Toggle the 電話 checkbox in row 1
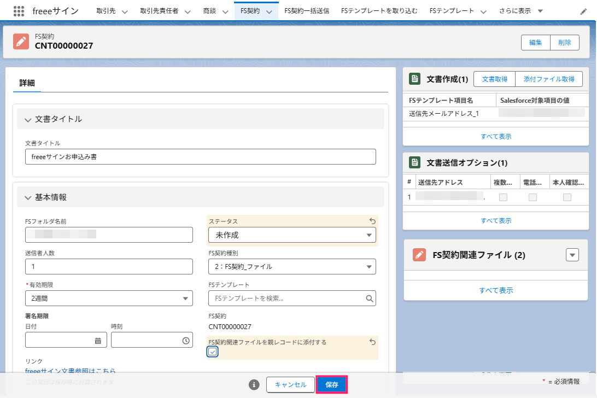597x398 pixels. [532, 197]
